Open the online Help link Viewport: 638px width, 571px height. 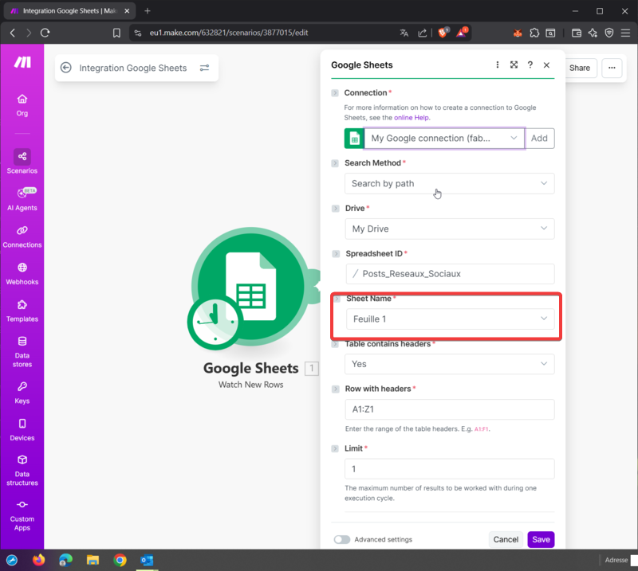pos(412,117)
